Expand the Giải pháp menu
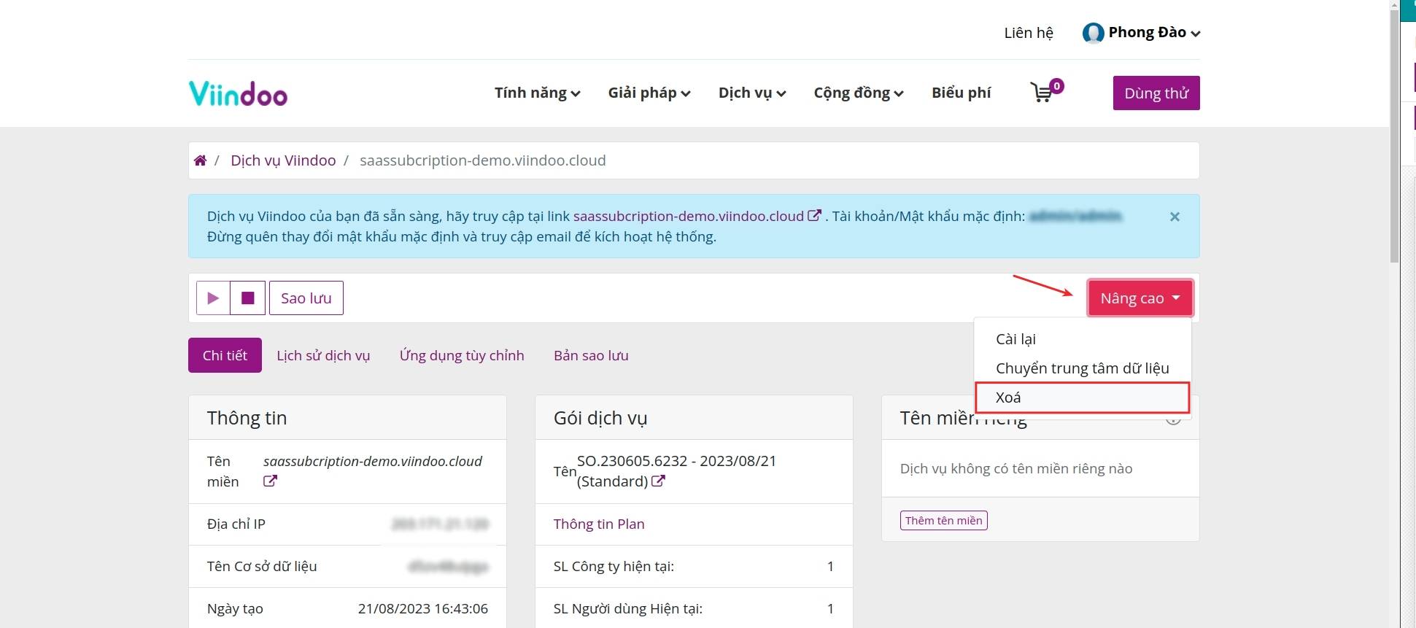 [x=649, y=93]
